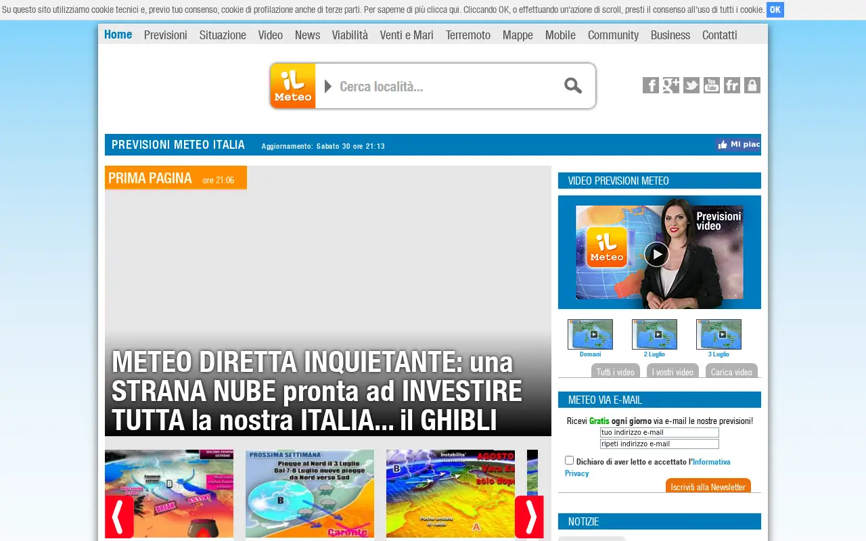Open the Twitter social icon
866x541 pixels.
[x=691, y=85]
